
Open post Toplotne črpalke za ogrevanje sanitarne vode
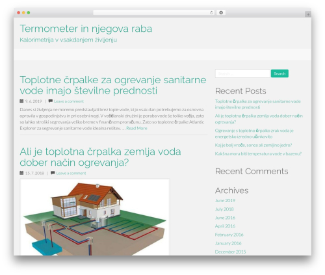pos(113,85)
